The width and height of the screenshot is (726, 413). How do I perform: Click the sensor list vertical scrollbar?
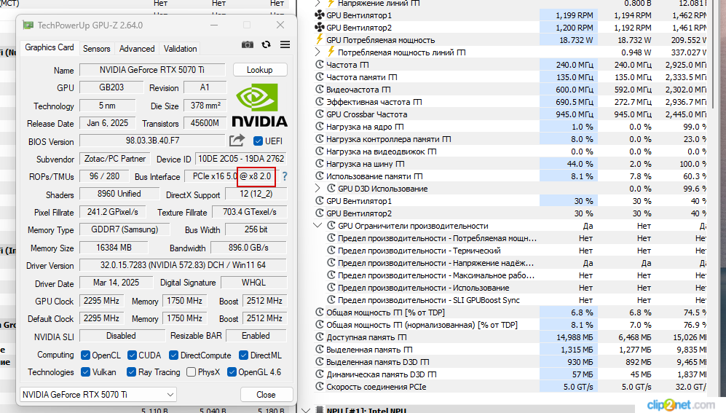pos(714,55)
